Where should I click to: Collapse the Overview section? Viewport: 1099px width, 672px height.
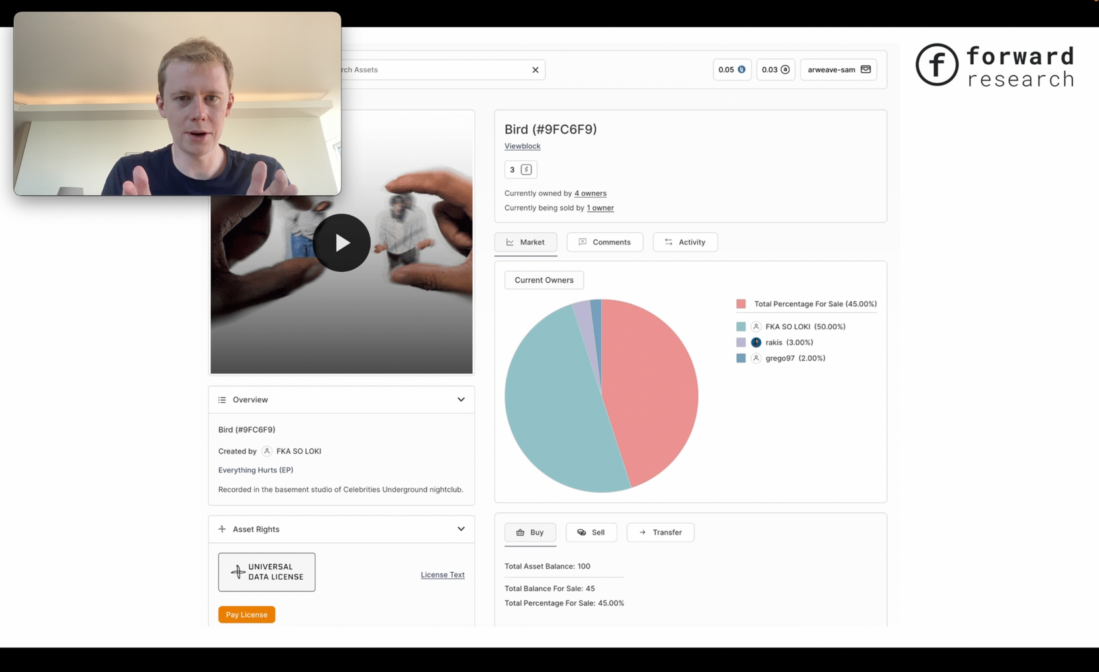pos(461,399)
